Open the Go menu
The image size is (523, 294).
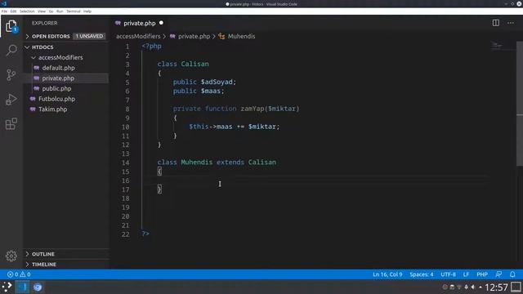pos(51,11)
